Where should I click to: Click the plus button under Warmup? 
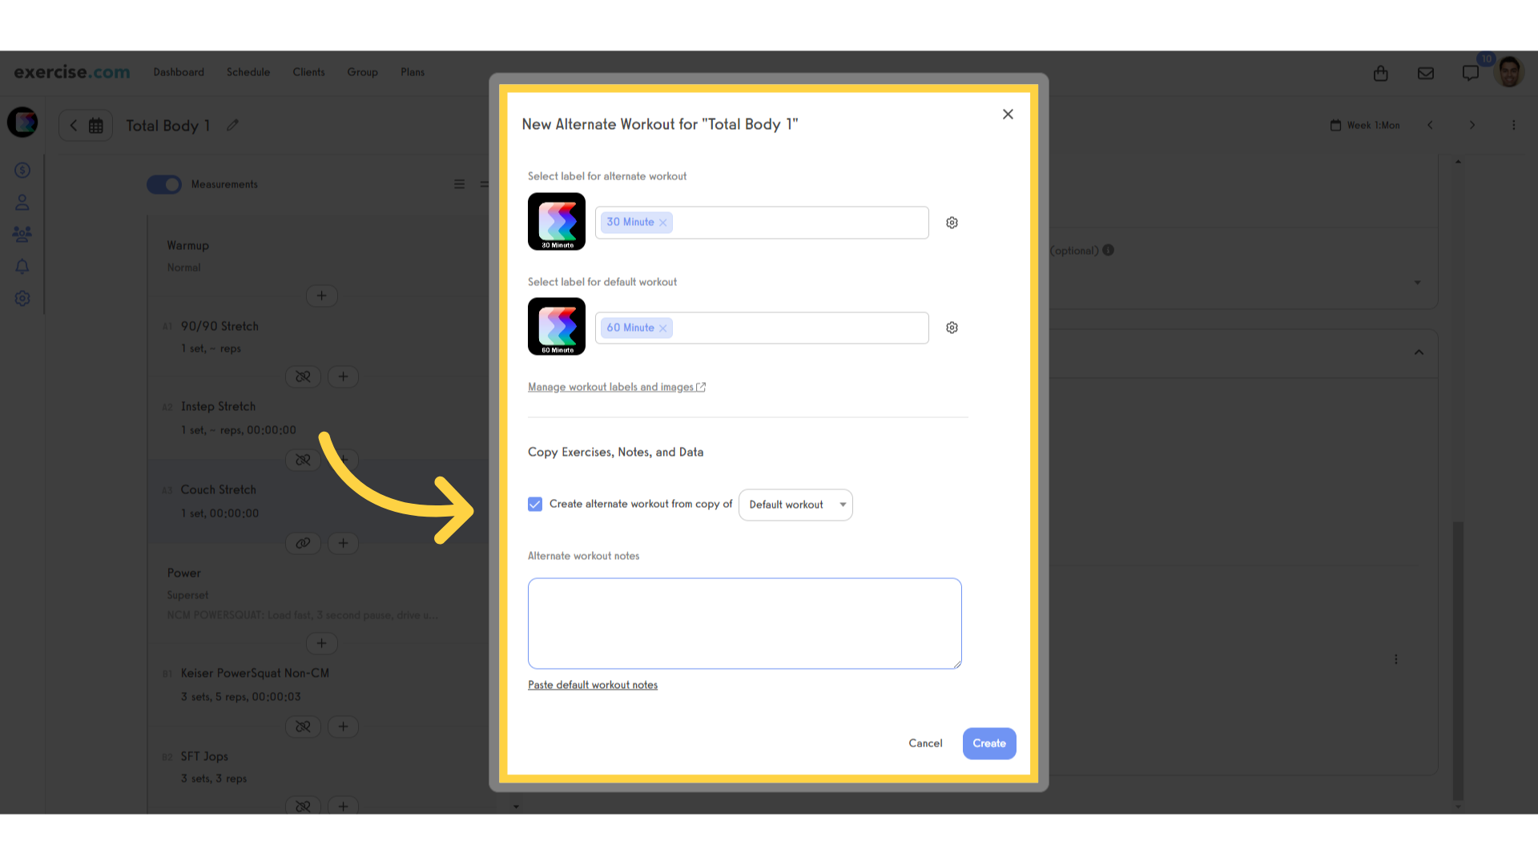click(x=322, y=296)
